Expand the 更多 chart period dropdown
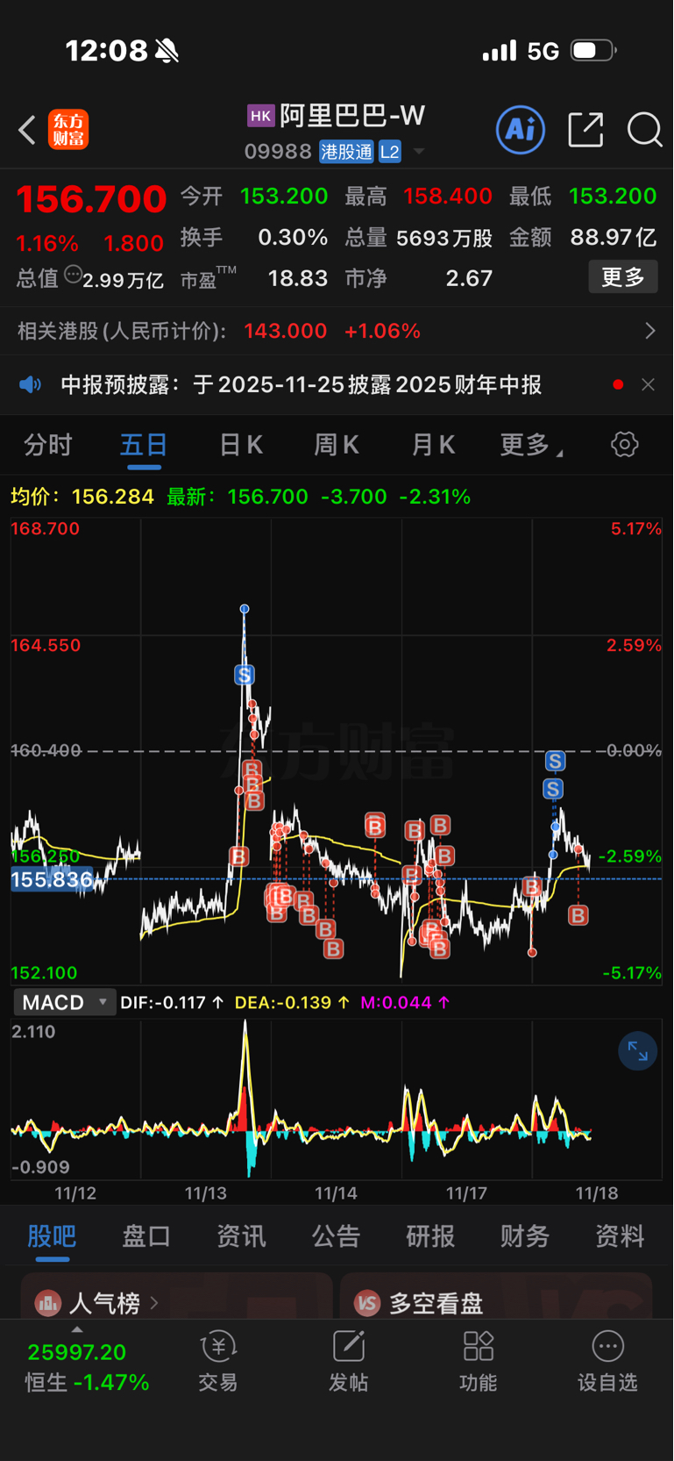This screenshot has height=1461, width=674. click(x=531, y=445)
